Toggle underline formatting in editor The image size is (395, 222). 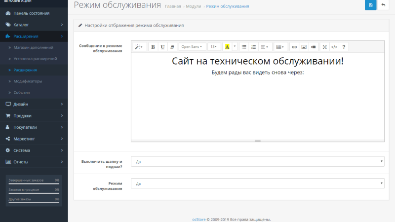(162, 47)
